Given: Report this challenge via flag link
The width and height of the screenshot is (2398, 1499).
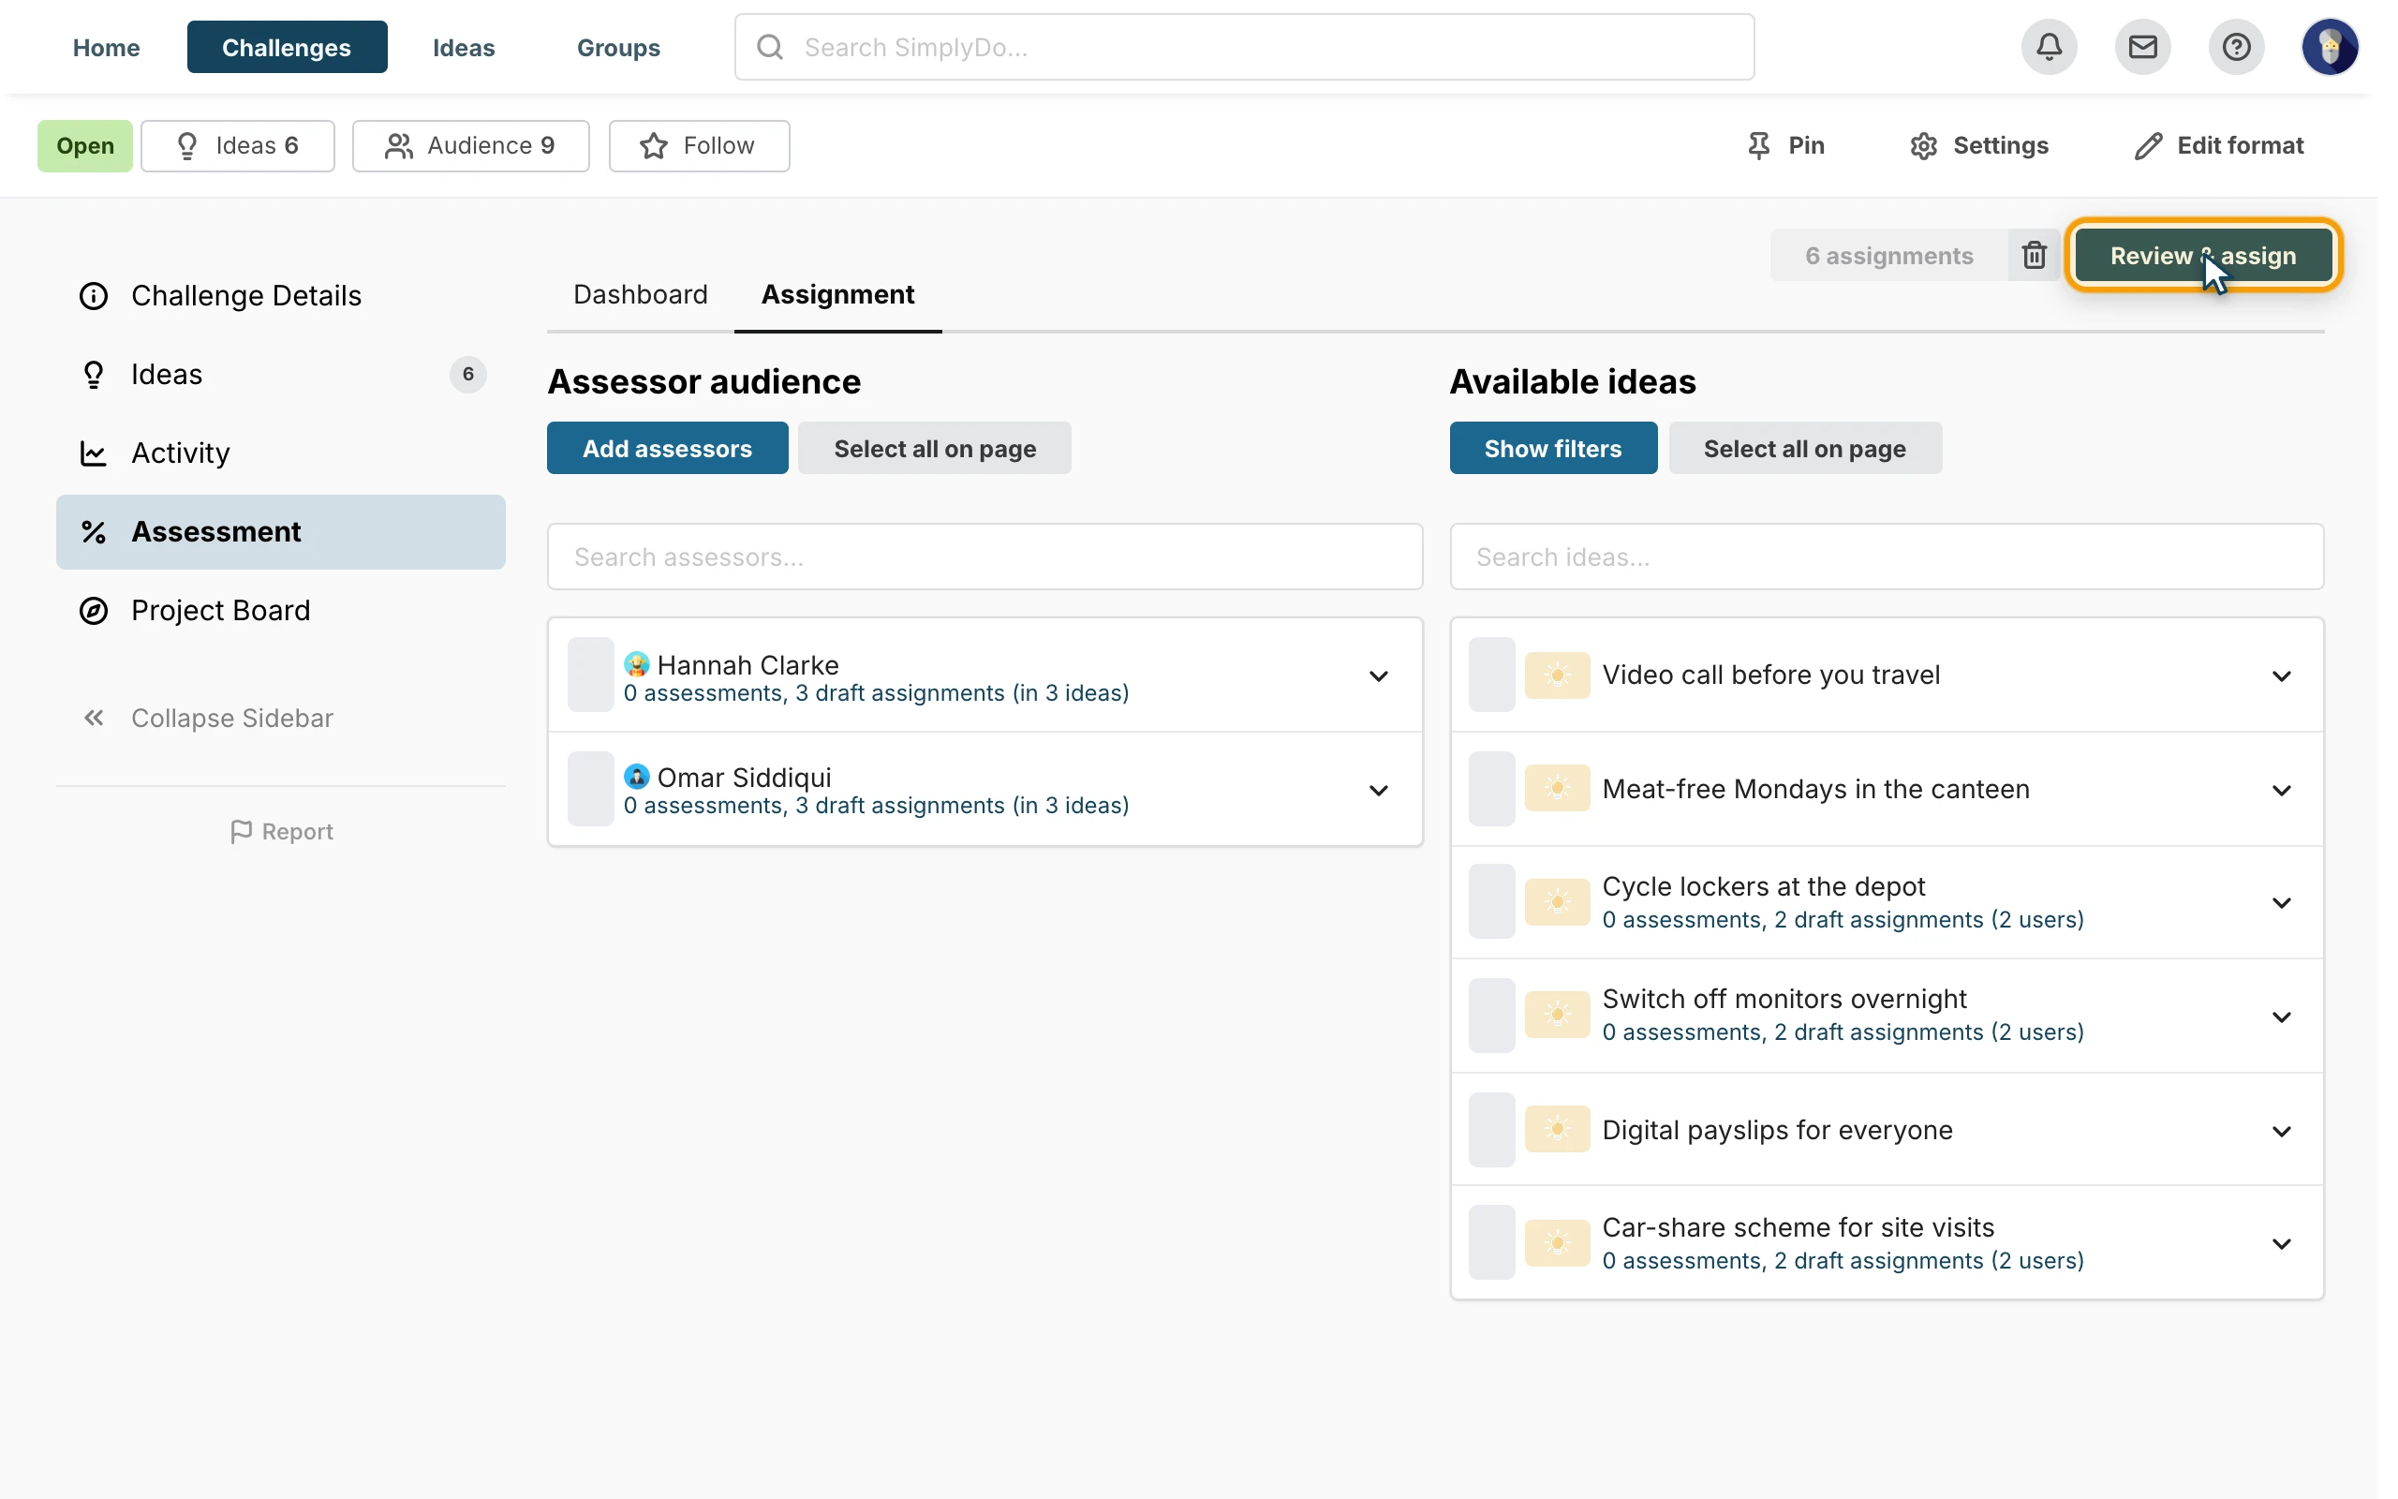Looking at the screenshot, I should click(x=281, y=831).
